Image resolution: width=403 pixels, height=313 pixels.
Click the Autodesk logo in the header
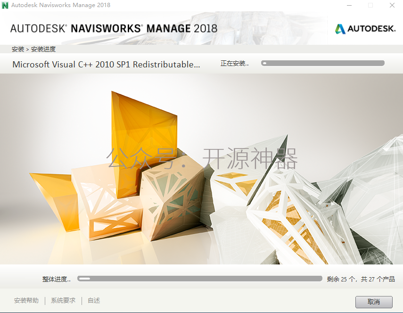pyautogui.click(x=365, y=29)
